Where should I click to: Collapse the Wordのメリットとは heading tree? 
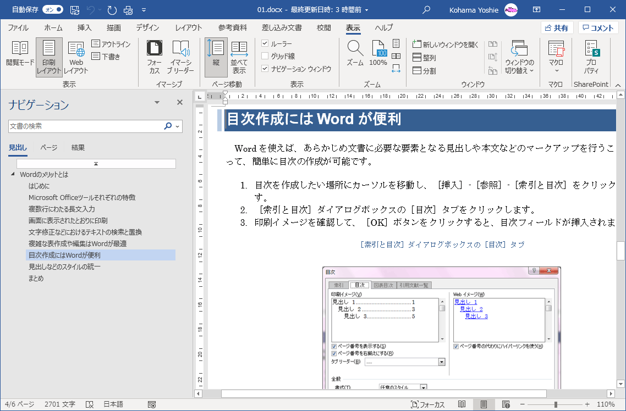pos(13,174)
